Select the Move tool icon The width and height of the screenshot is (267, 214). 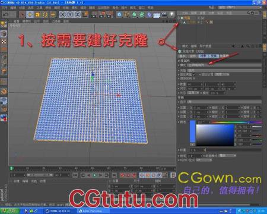(x=30, y=14)
